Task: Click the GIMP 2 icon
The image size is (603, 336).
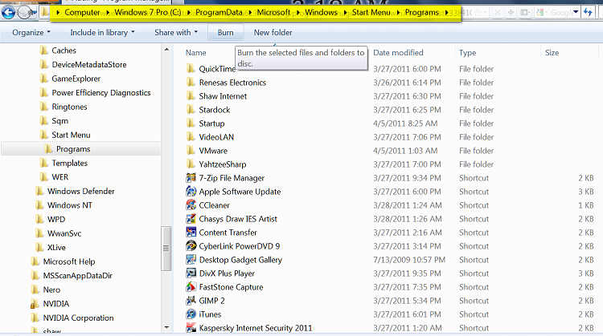Action: (191, 301)
